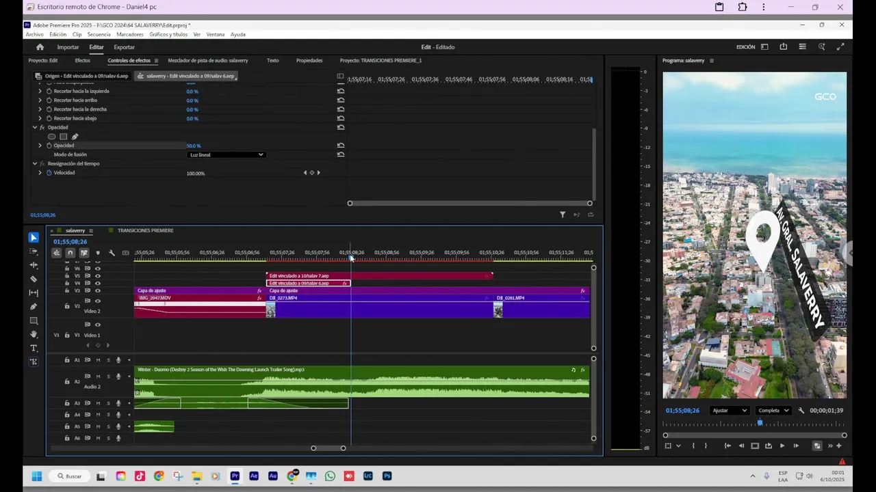Add keyframe for Velocidad
This screenshot has height=492, width=876.
(311, 173)
